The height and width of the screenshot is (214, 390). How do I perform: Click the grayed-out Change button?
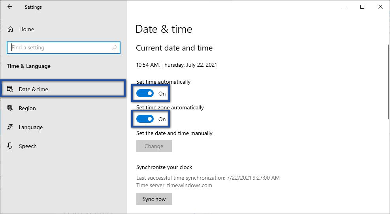(154, 146)
